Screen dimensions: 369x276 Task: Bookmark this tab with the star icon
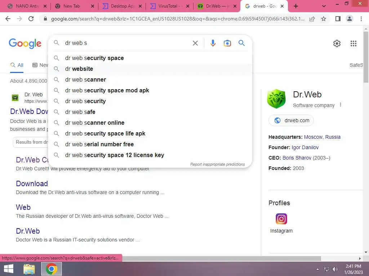pos(324,19)
